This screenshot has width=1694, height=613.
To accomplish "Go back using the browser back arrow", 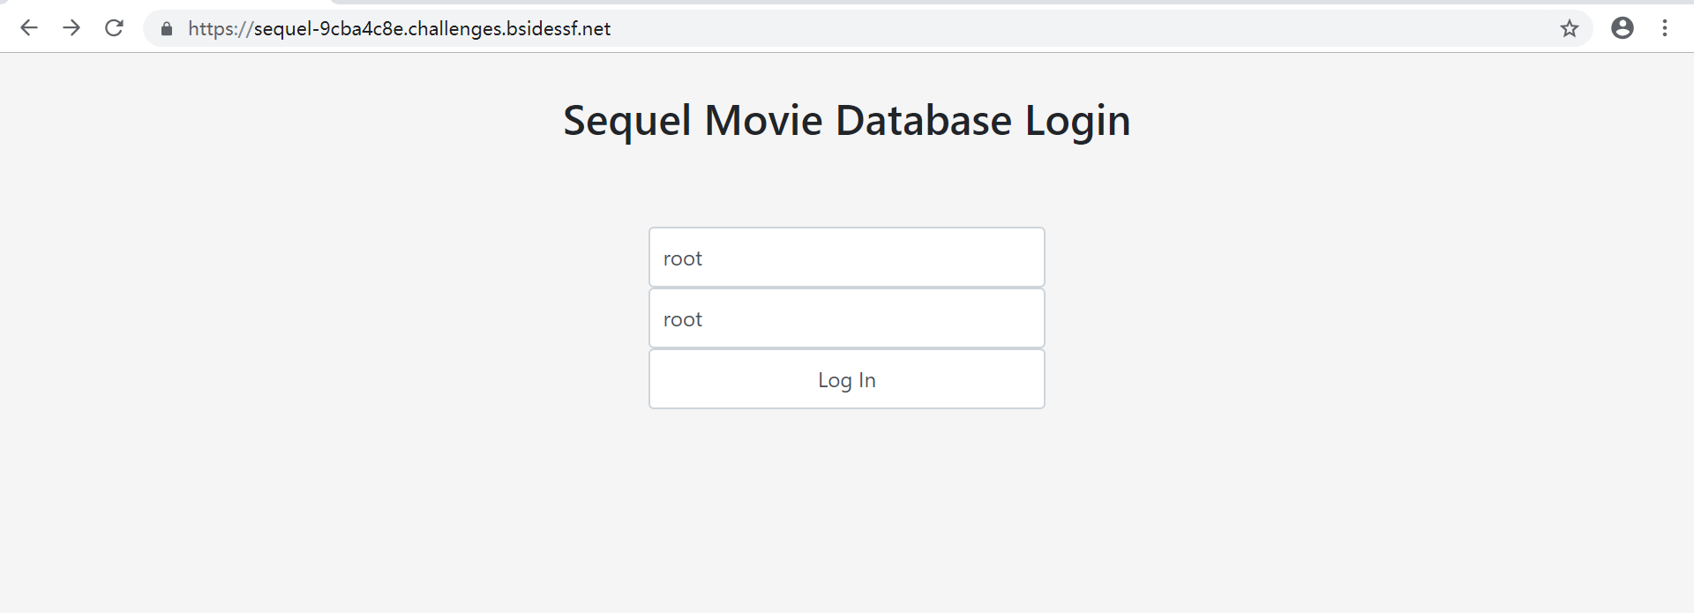I will (x=29, y=28).
